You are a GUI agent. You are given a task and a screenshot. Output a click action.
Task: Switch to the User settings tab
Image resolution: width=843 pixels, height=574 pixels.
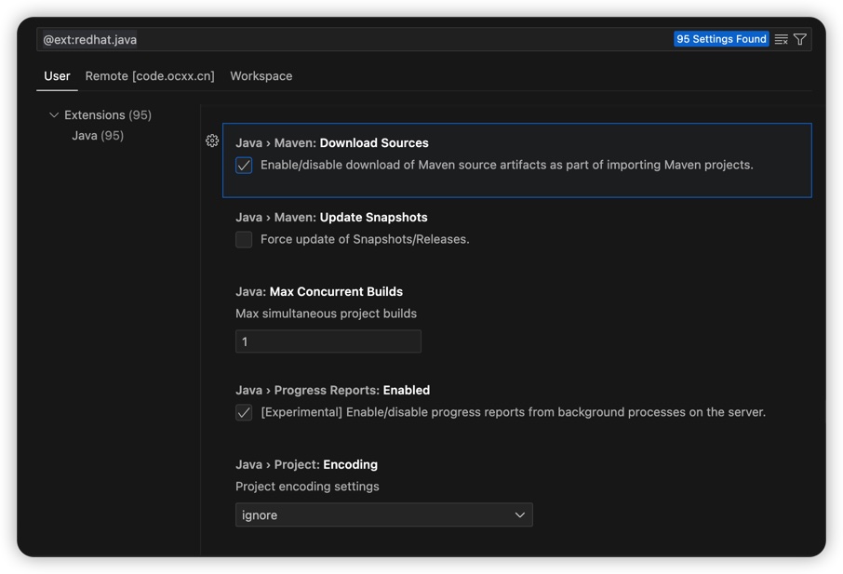[57, 76]
